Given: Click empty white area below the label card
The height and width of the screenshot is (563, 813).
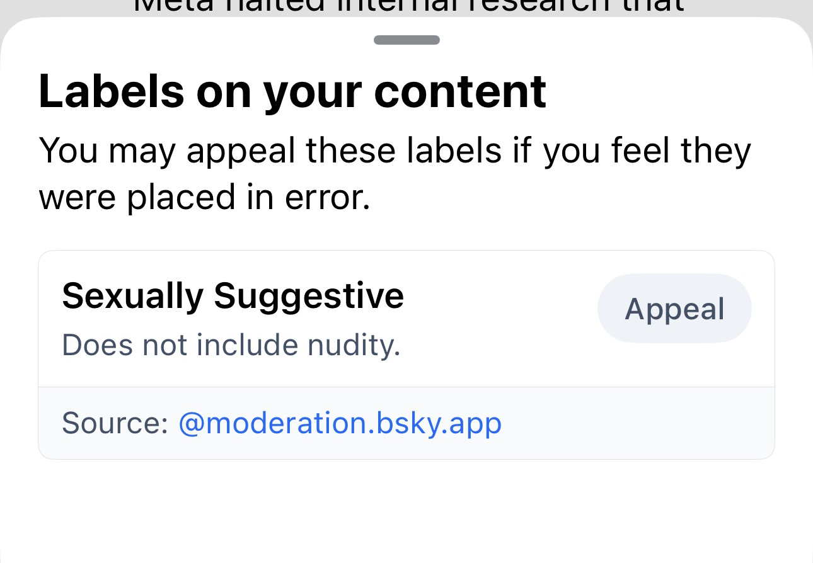Looking at the screenshot, I should (407, 510).
